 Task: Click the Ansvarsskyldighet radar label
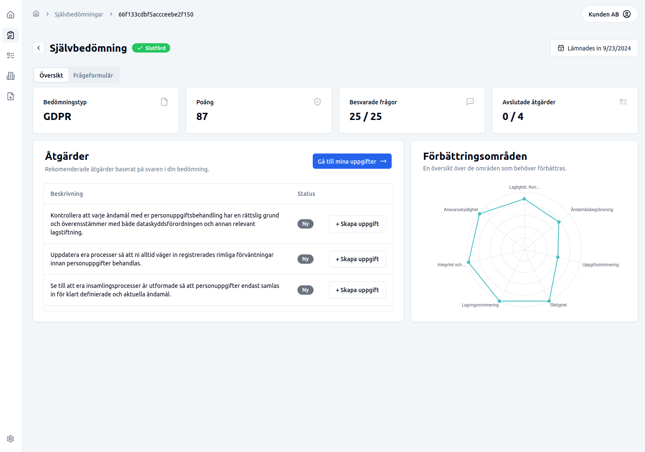(461, 209)
